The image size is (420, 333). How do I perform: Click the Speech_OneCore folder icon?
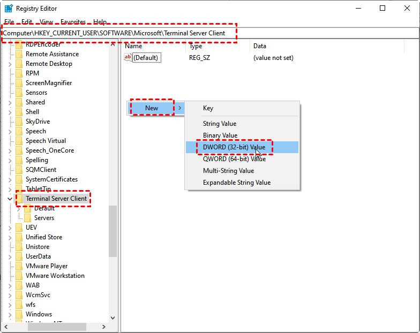[x=19, y=150]
